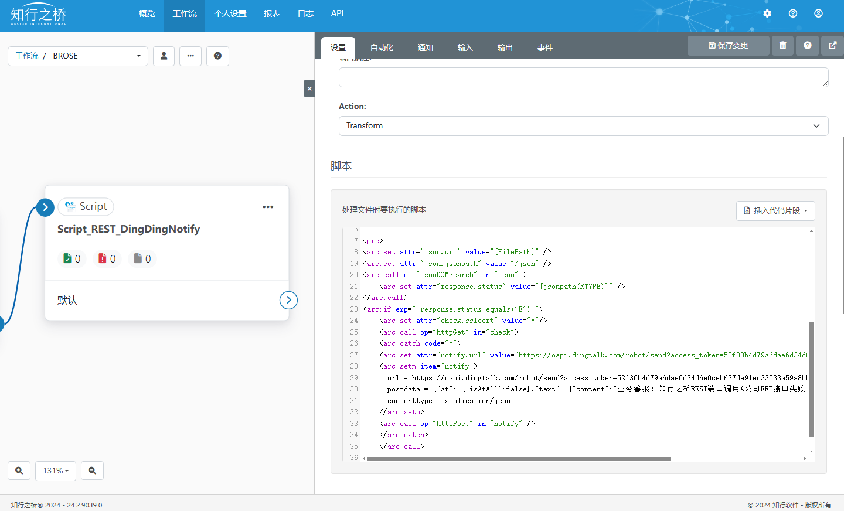Open the settings gear in top bar
Screen dimensions: 844x511
tap(767, 13)
